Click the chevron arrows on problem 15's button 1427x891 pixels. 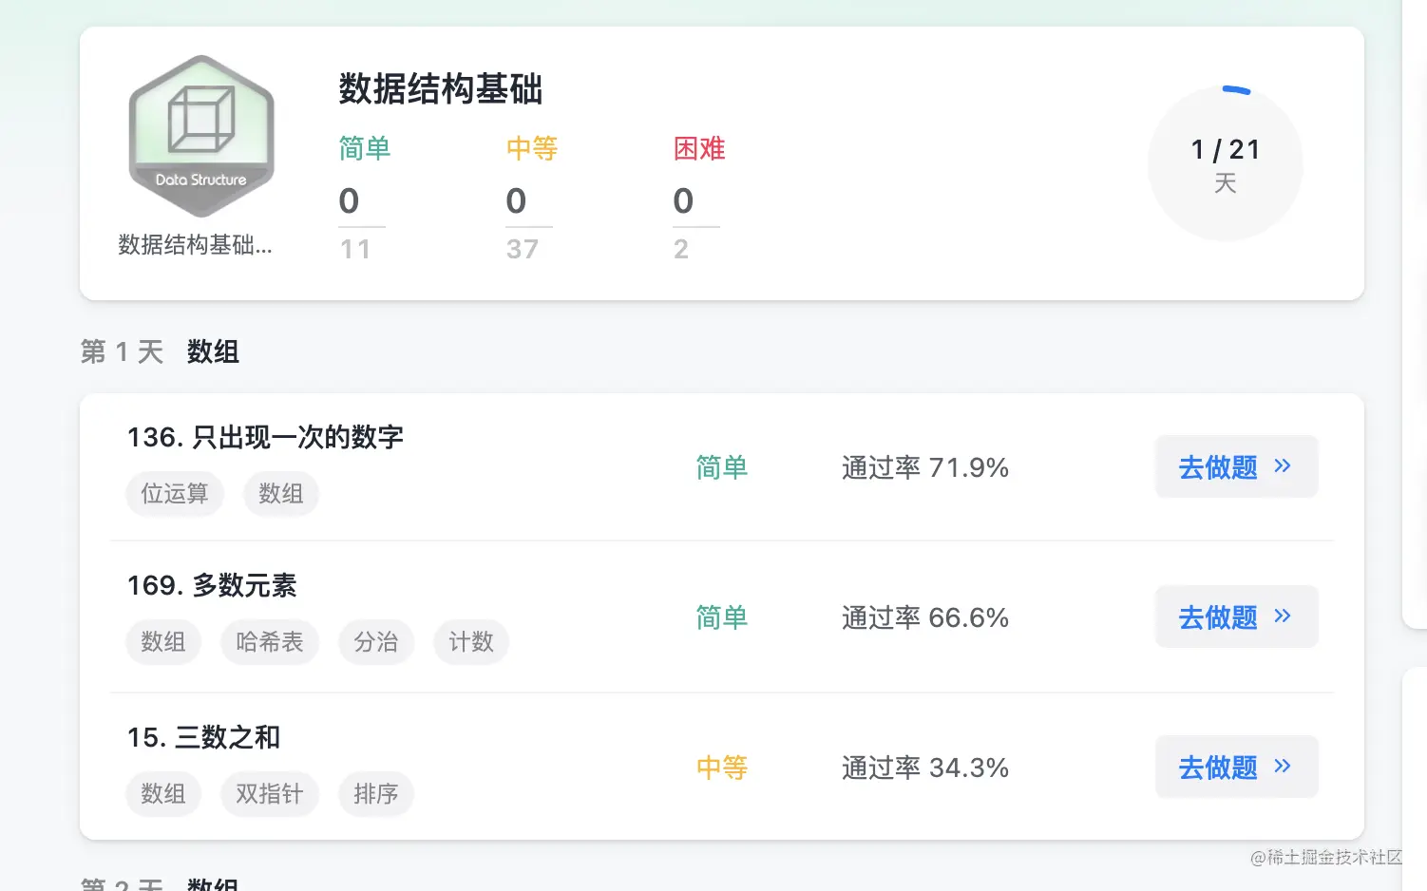[1283, 766]
